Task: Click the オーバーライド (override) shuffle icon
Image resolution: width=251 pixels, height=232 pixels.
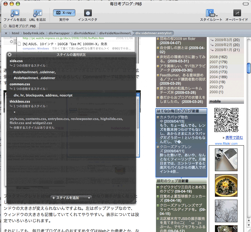Action: (x=237, y=13)
